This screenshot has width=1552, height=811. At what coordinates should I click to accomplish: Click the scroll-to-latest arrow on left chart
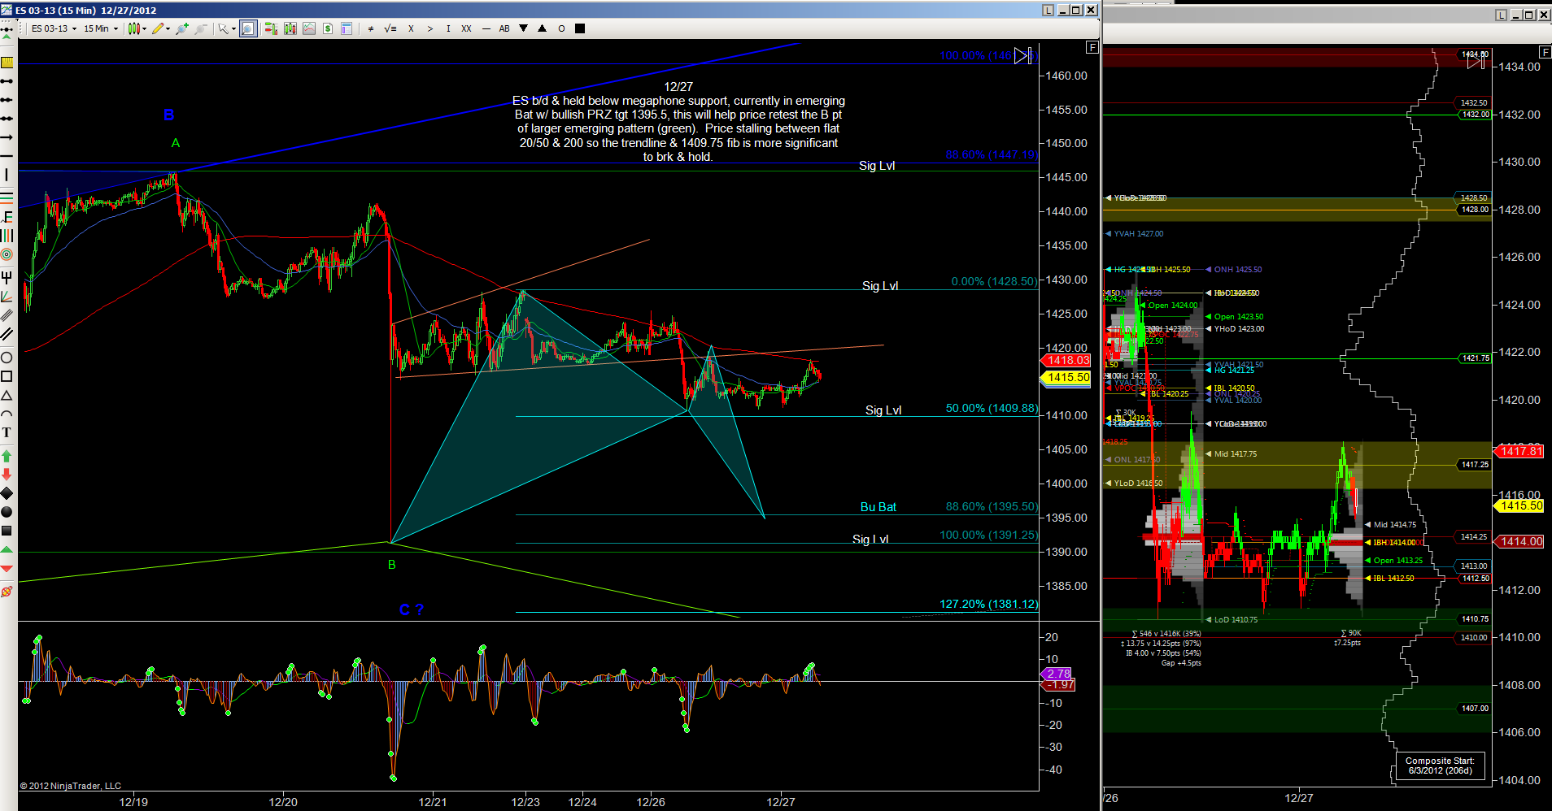click(x=1022, y=56)
